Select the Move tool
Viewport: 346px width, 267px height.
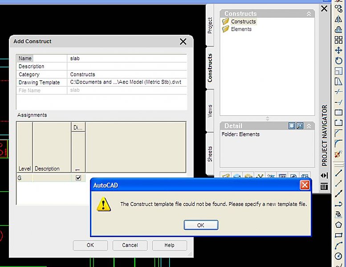pos(338,50)
